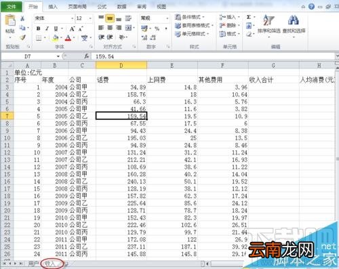The height and width of the screenshot is (269, 339).
Task: Select the Format Painter brush
Action: point(22,37)
